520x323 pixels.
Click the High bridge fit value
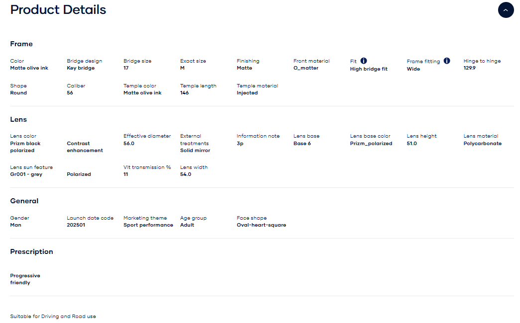coord(369,69)
